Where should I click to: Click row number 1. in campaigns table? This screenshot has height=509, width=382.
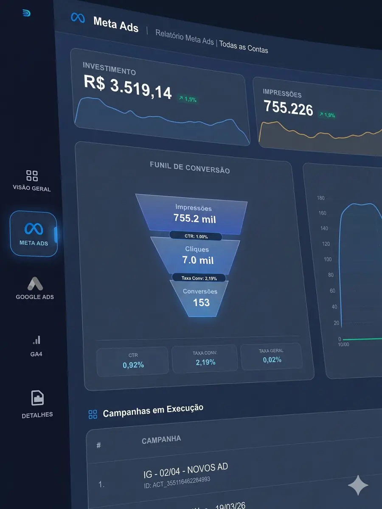pyautogui.click(x=101, y=484)
